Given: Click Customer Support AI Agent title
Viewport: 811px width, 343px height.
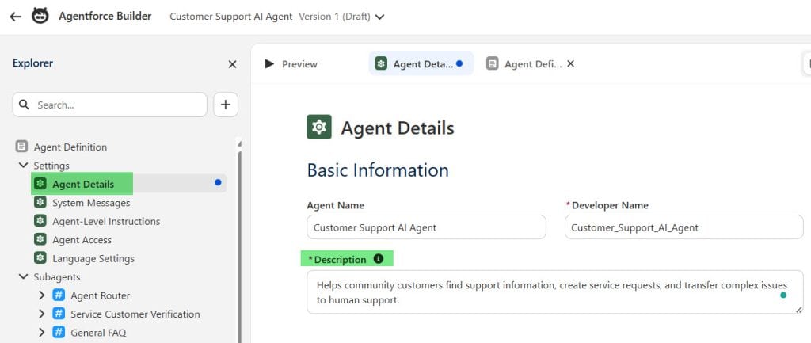Looking at the screenshot, I should pos(230,17).
